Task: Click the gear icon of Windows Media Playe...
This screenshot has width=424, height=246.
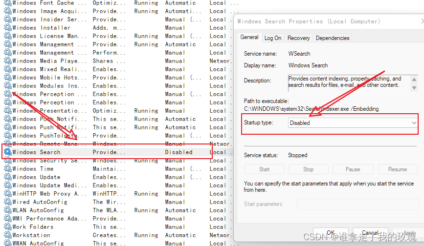Action: tap(7, 61)
